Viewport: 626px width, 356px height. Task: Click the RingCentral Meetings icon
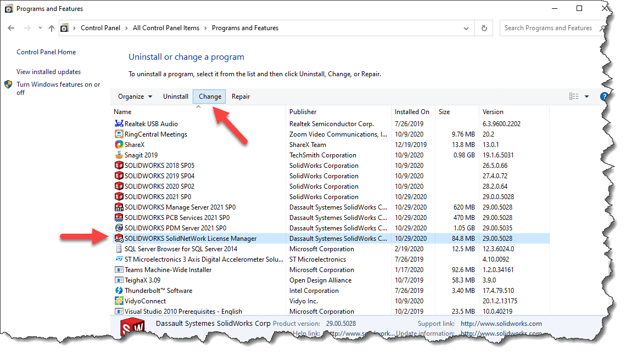(119, 134)
